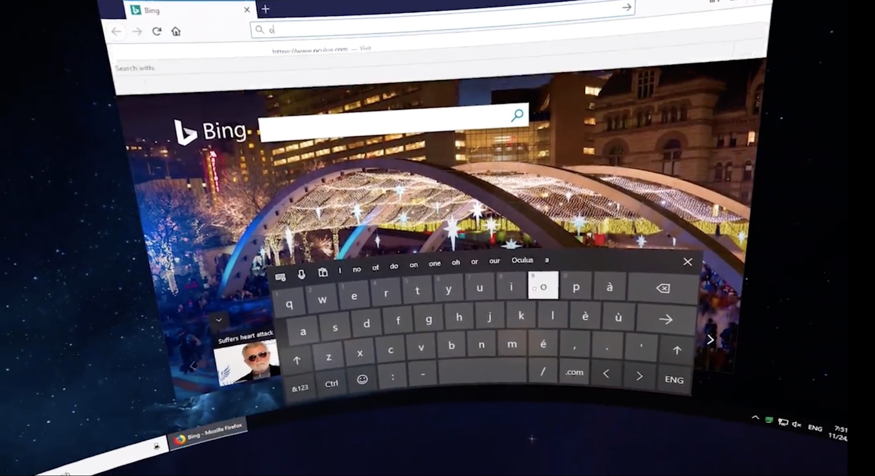Image resolution: width=875 pixels, height=476 pixels.
Task: Choose the 'Oculus' word suggestion
Action: pyautogui.click(x=522, y=260)
